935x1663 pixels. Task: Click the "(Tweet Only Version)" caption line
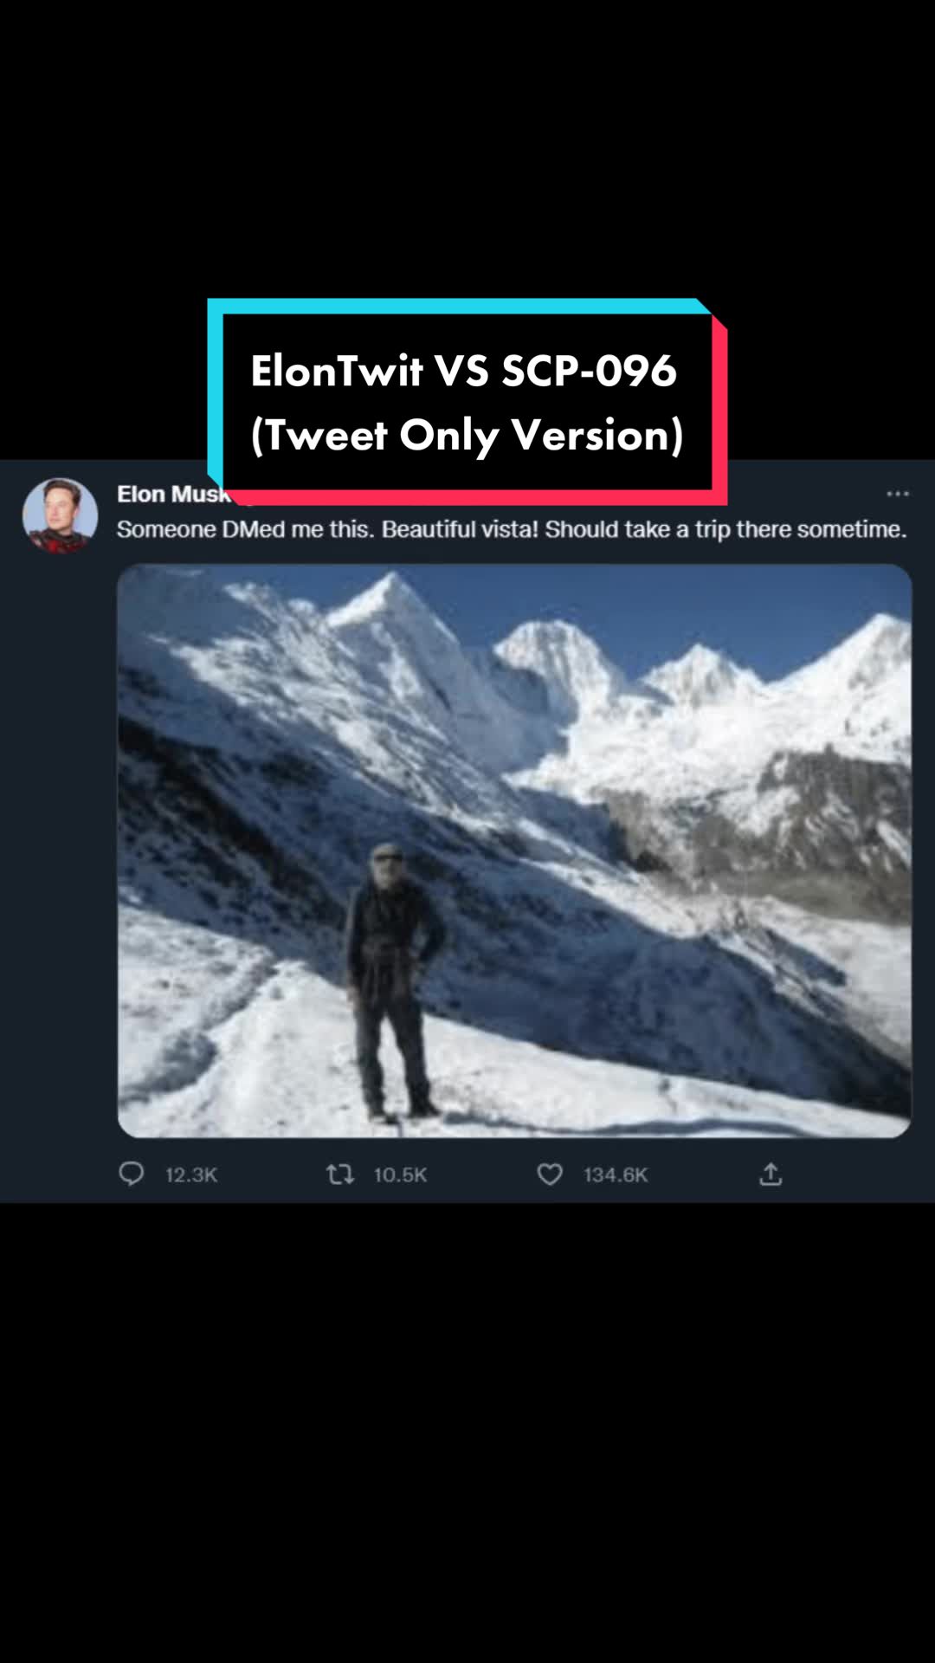(467, 435)
